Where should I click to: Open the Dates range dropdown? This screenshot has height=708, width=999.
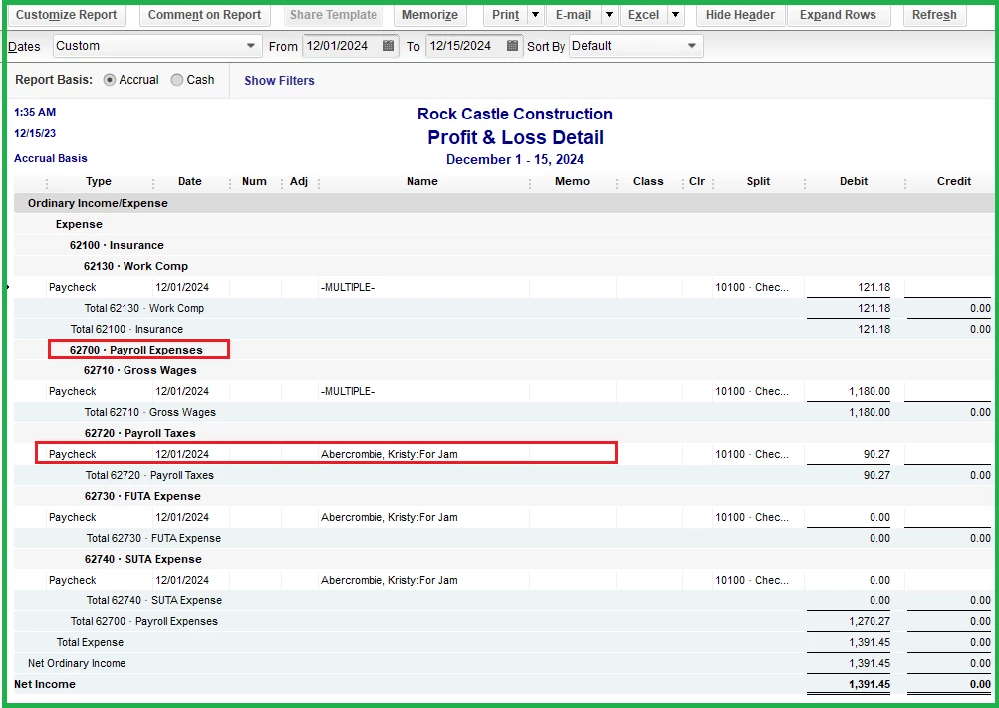click(x=156, y=46)
